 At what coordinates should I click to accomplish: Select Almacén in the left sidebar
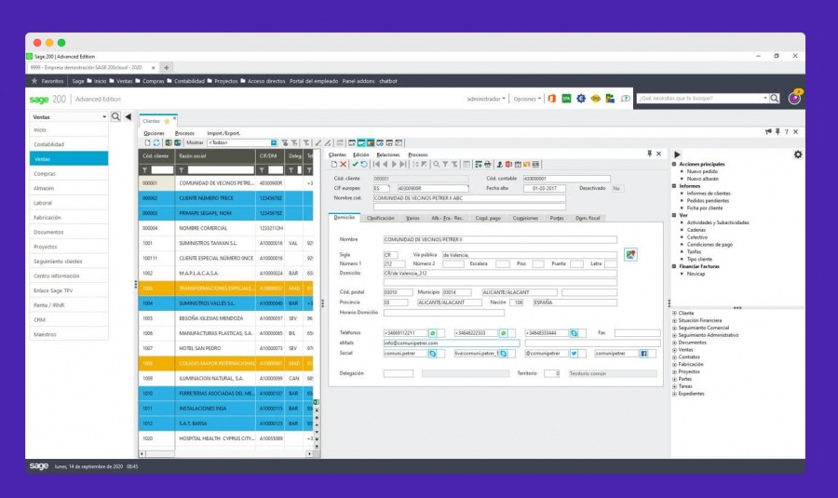(69, 188)
